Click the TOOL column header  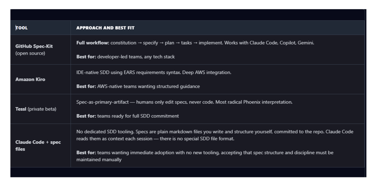coord(21,28)
